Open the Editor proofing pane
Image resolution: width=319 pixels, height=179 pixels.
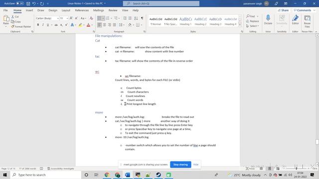click(295, 20)
